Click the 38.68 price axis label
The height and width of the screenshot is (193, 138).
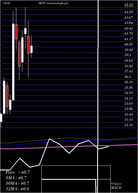(x=129, y=61)
